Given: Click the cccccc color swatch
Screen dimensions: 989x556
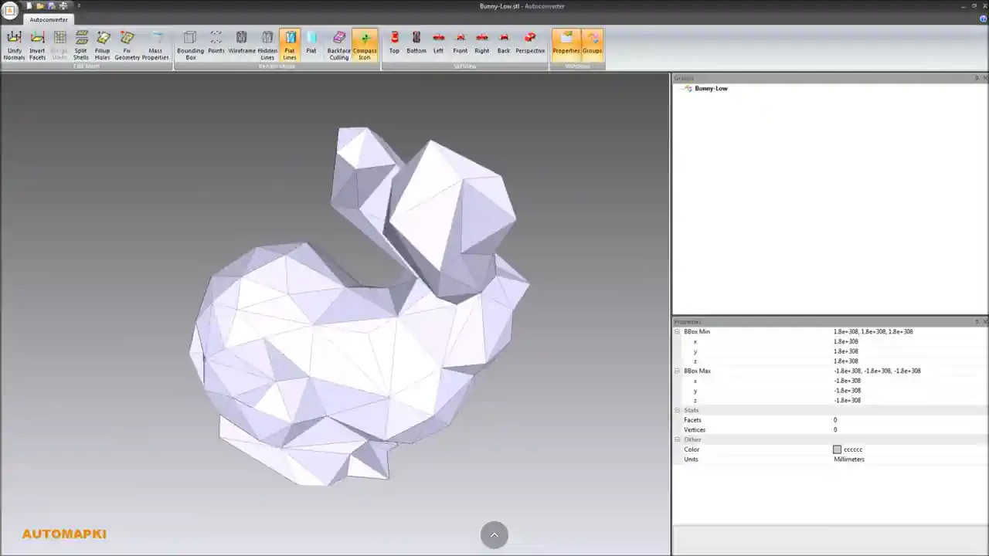Looking at the screenshot, I should tap(837, 449).
